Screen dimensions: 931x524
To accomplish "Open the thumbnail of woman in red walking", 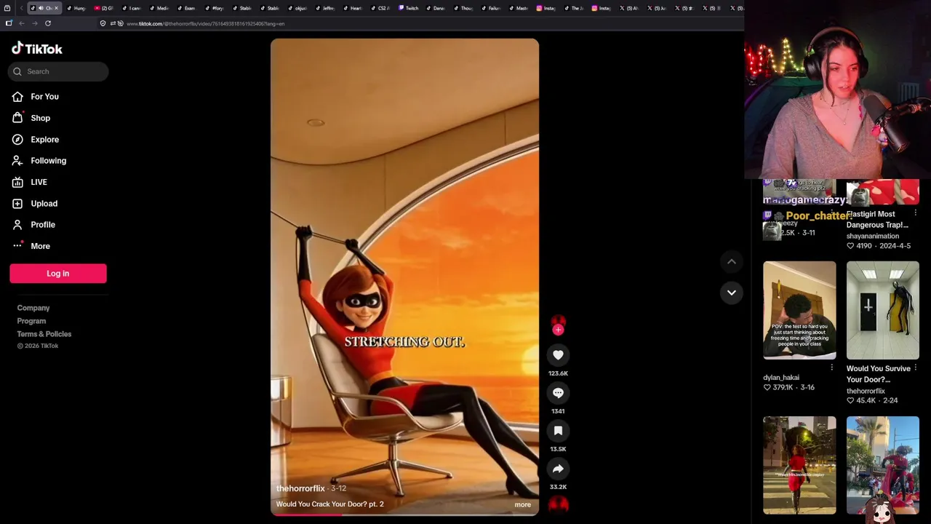I will click(x=799, y=466).
